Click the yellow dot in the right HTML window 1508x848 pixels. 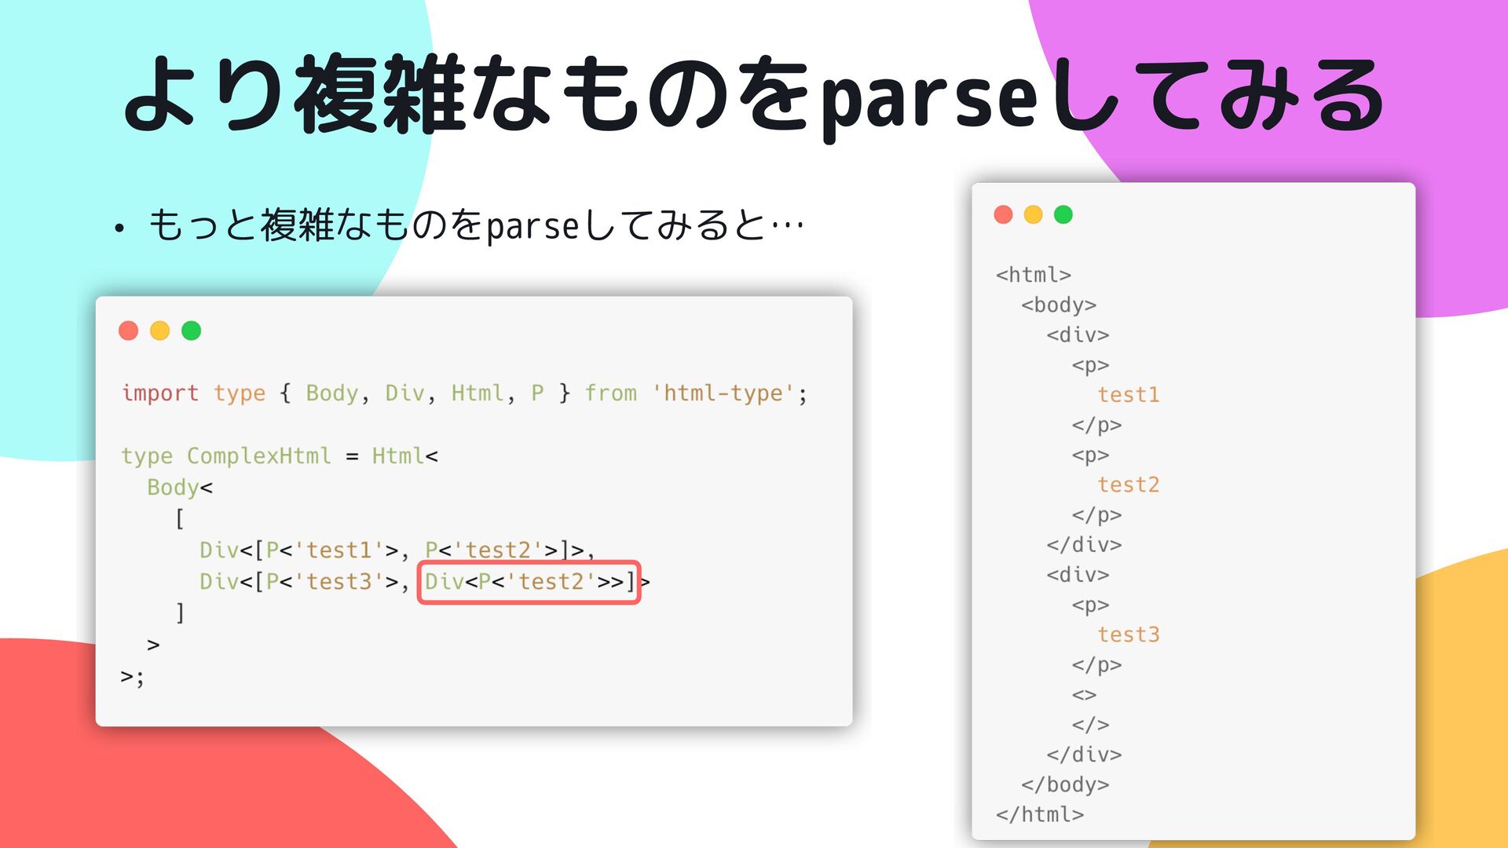click(1033, 214)
